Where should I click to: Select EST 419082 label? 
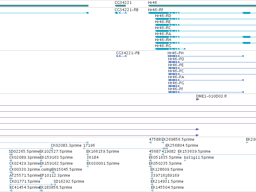[169, 151]
